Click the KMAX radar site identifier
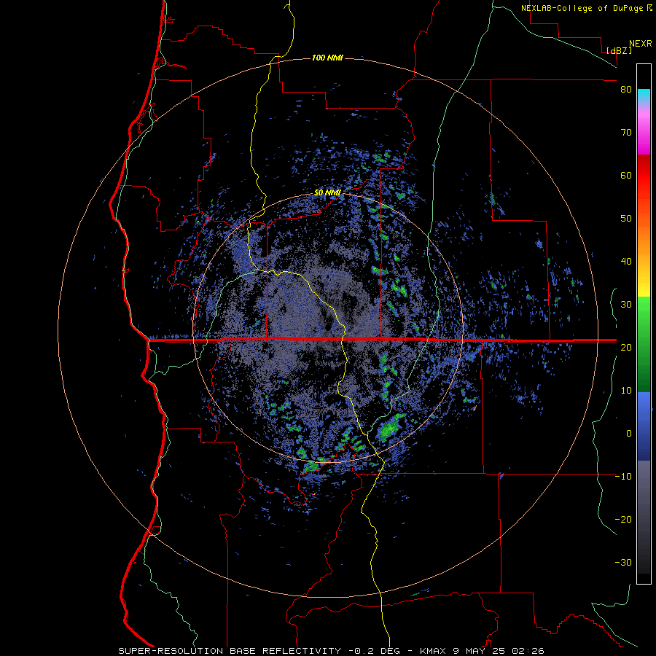The width and height of the screenshot is (656, 656). tap(434, 651)
